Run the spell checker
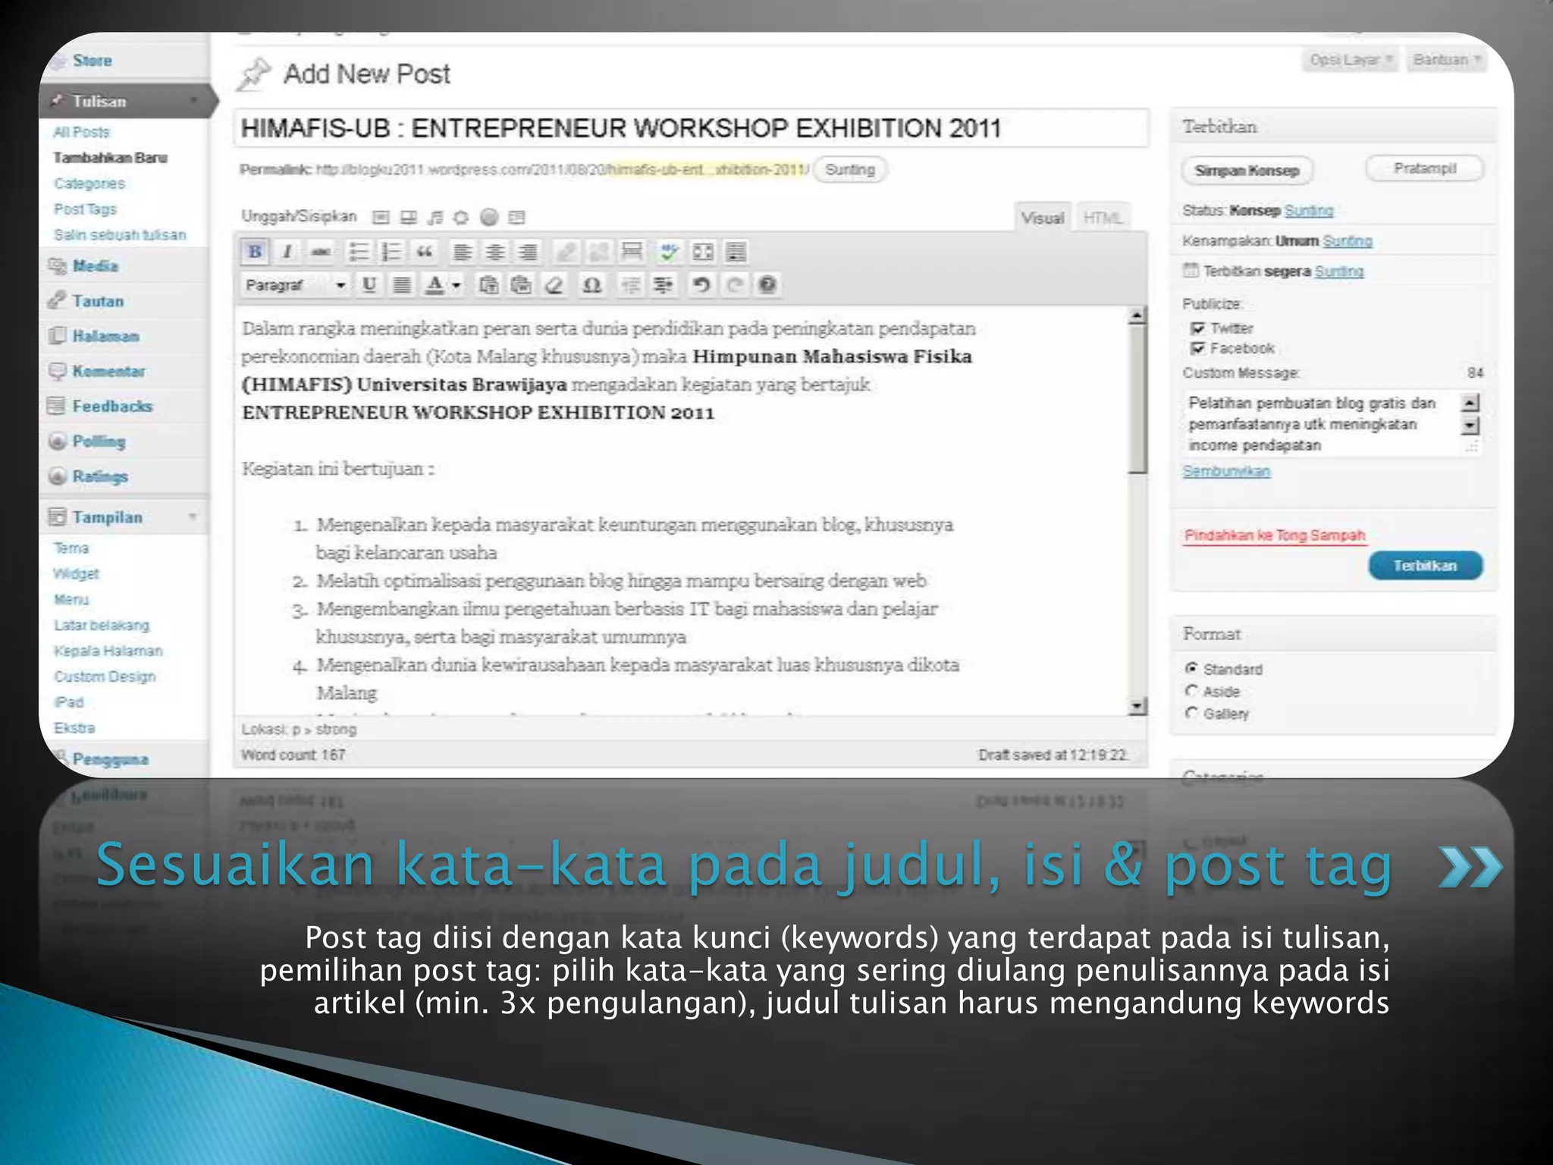 669,251
